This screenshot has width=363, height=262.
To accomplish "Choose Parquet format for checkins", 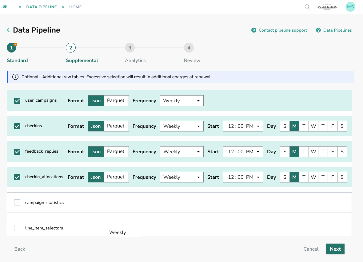I will (116, 126).
